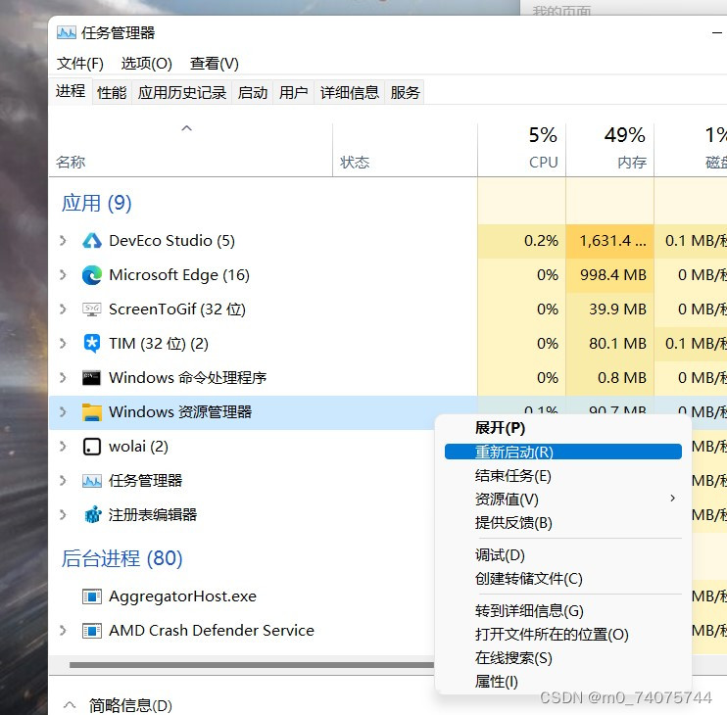
Task: Open the 文件(F) menu
Action: [80, 64]
